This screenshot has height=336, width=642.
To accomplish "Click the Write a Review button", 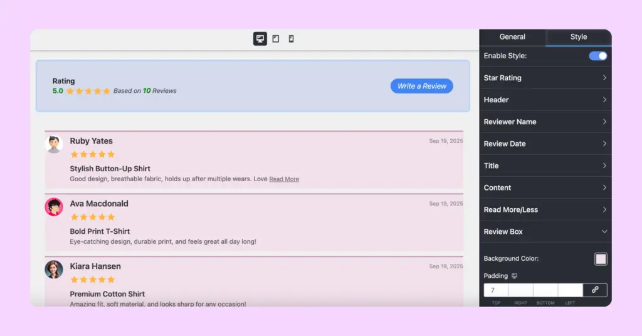I will pyautogui.click(x=421, y=86).
